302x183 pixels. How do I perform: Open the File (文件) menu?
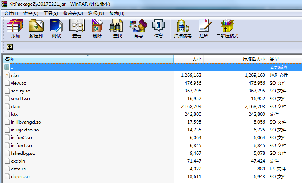[x=11, y=13]
